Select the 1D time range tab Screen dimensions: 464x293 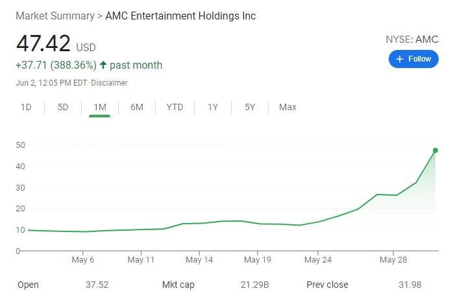pyautogui.click(x=26, y=107)
